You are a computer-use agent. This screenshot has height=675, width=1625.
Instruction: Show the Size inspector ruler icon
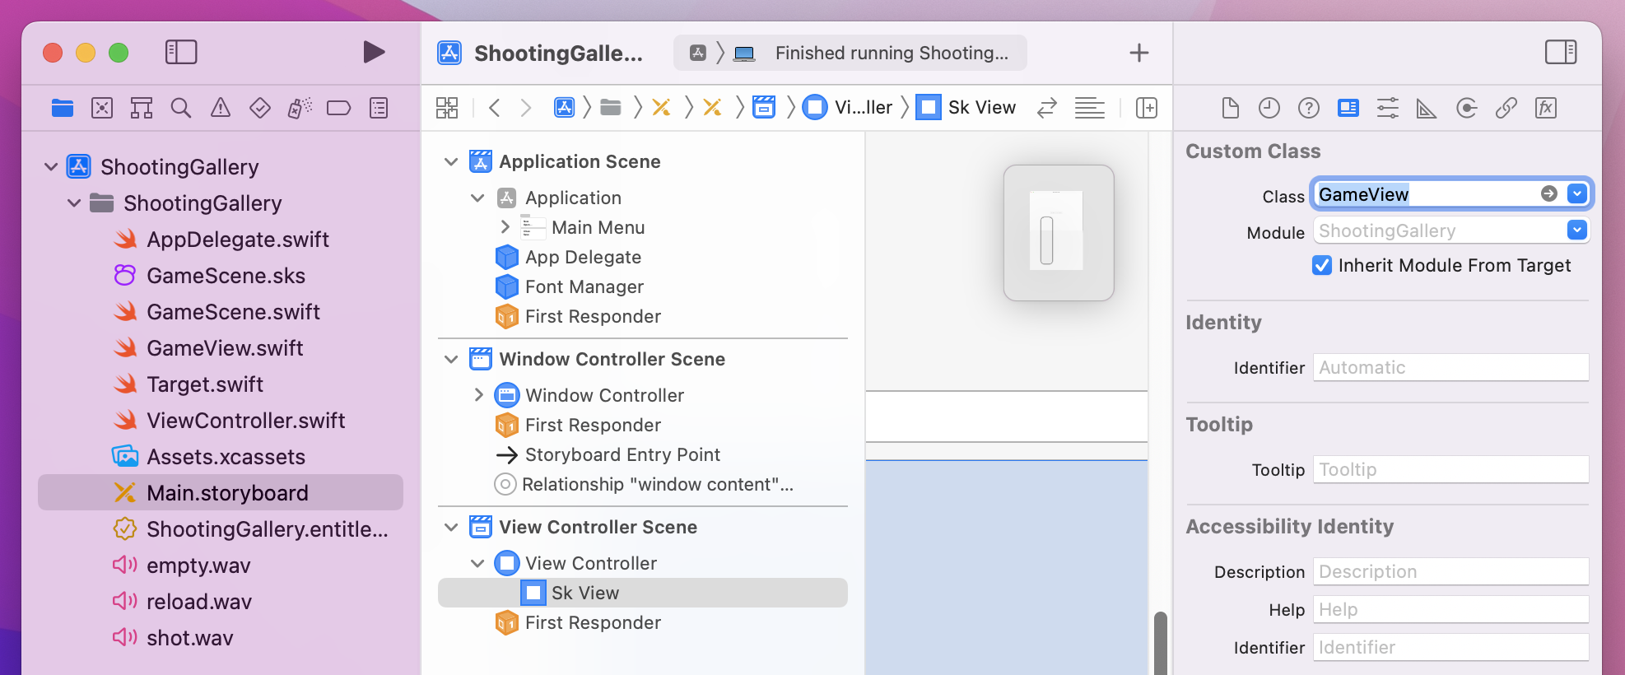[x=1427, y=108]
